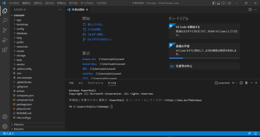Viewport: 260px width, 137px height.
Task: Open the 基礎の学習 walkthrough card
Action: 204,50
